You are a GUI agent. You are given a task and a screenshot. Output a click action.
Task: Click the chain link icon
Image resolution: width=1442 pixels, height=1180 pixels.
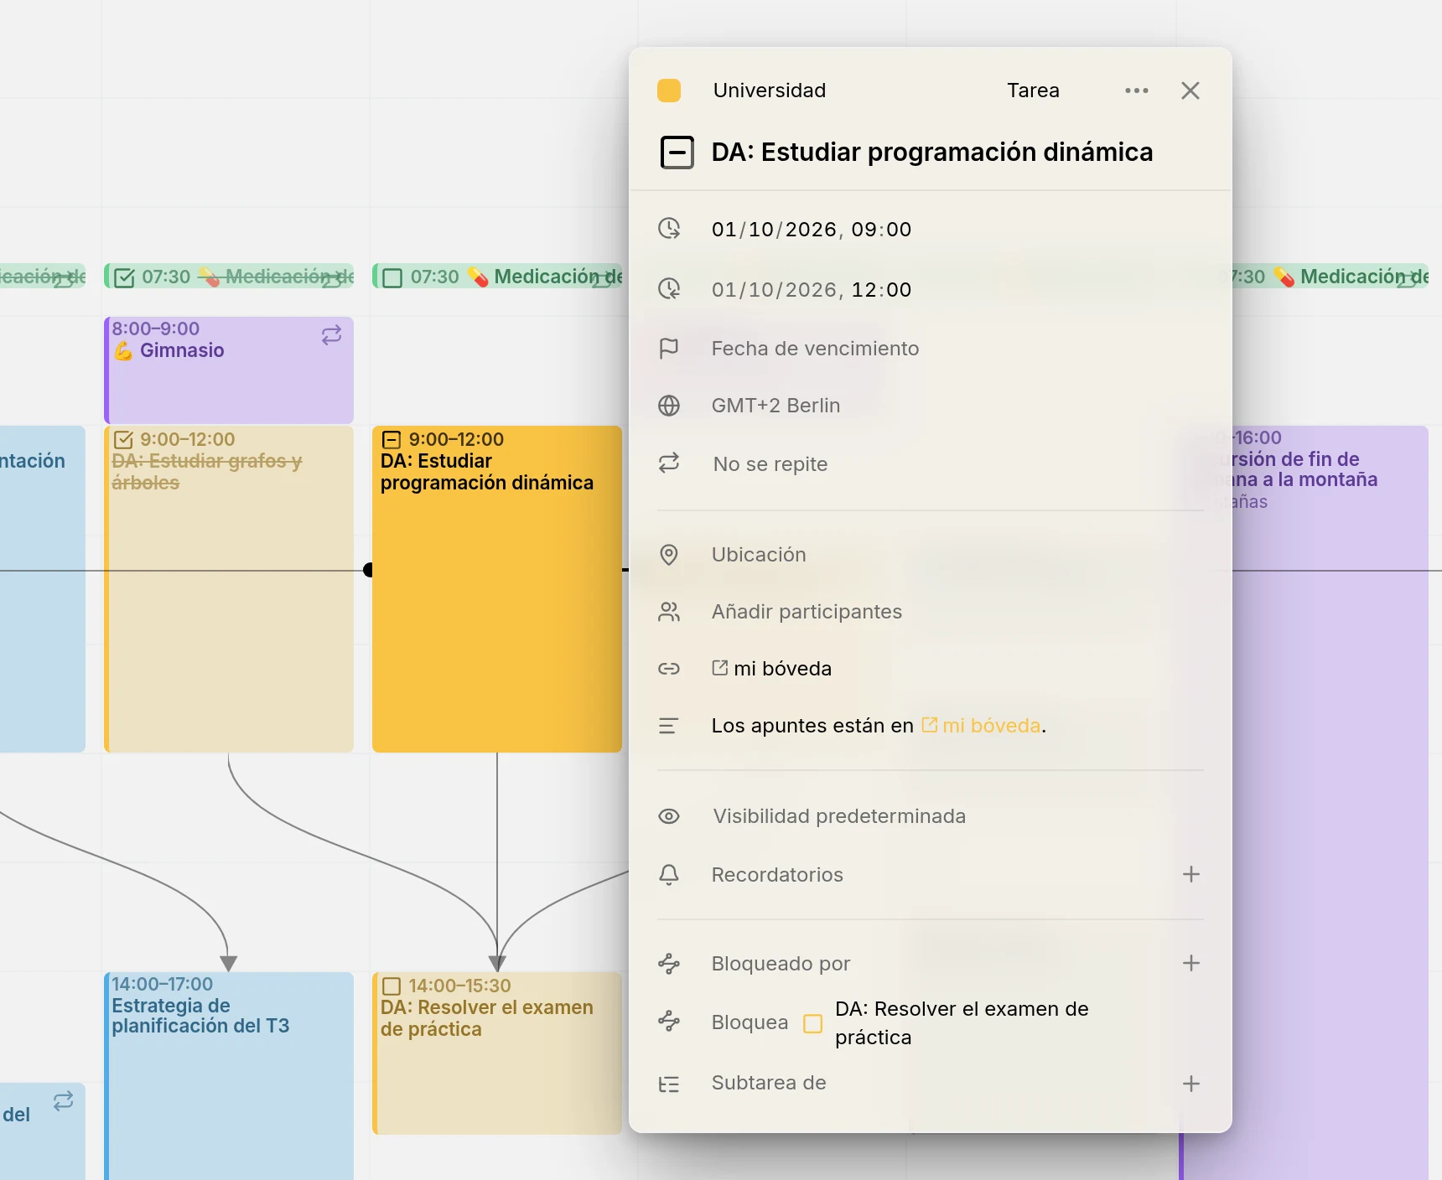click(x=669, y=669)
